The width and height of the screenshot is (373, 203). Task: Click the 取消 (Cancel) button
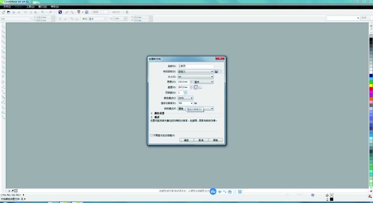[x=201, y=140]
